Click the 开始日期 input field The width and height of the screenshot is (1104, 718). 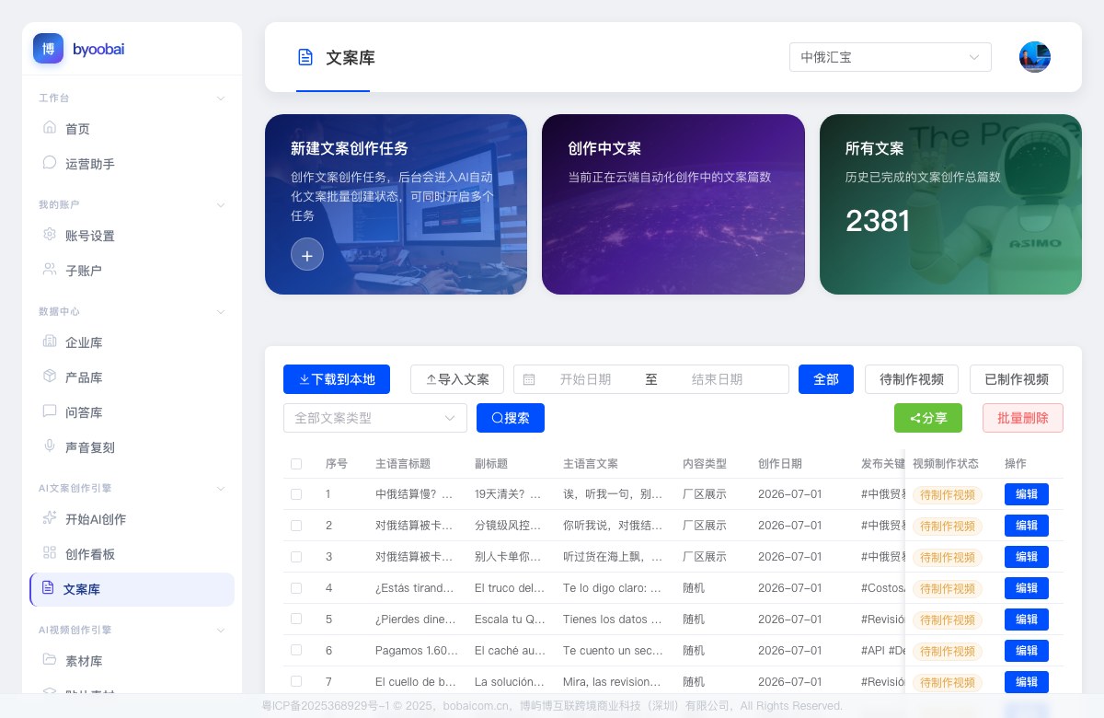(x=585, y=379)
